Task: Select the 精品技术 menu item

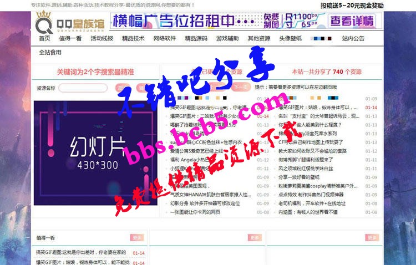Action: 133,38
